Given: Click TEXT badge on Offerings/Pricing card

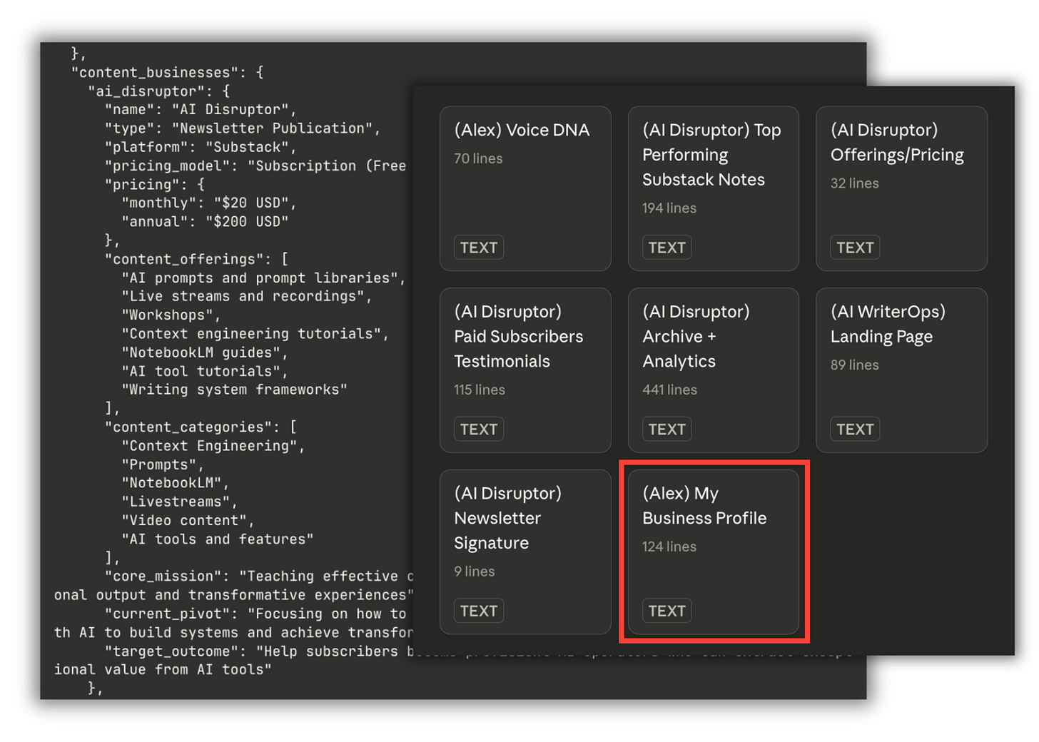Looking at the screenshot, I should point(855,248).
